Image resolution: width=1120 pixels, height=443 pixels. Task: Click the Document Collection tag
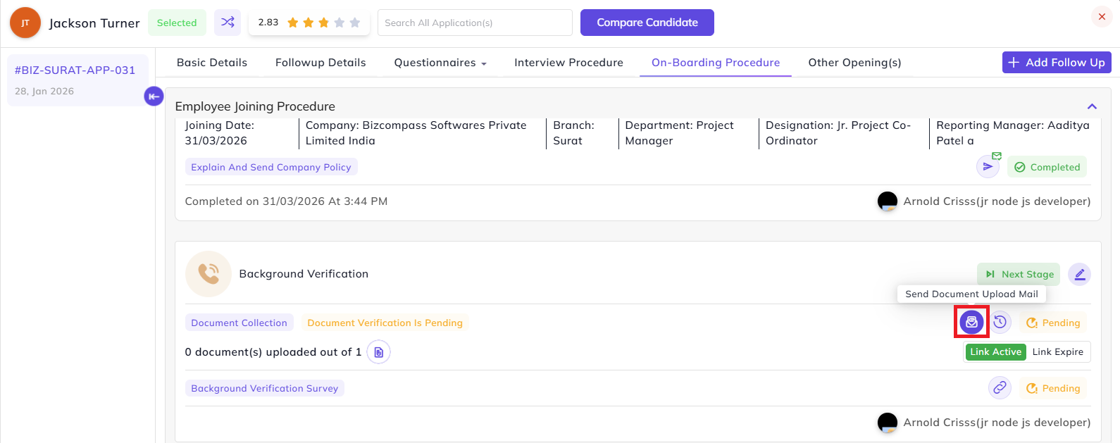(239, 323)
